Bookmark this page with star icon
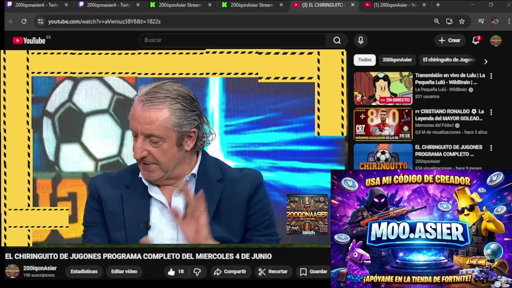512x288 pixels. point(462,22)
